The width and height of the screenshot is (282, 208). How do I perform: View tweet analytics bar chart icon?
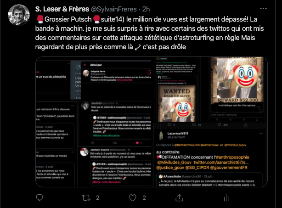point(226,198)
